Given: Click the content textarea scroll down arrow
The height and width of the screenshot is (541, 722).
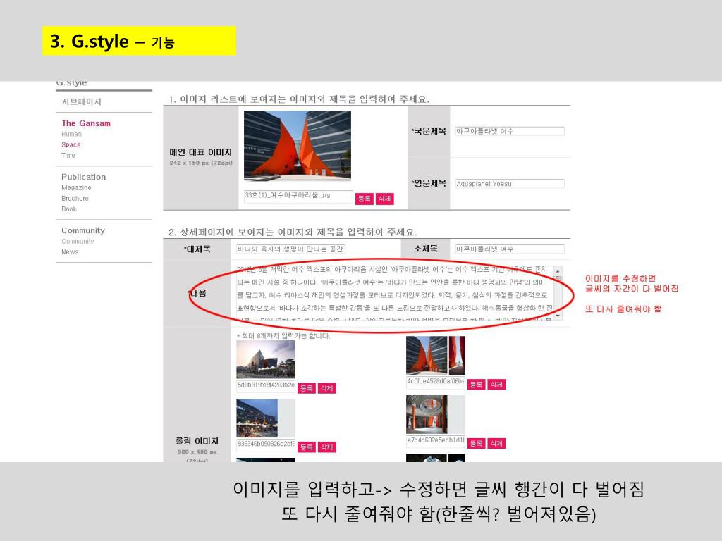Looking at the screenshot, I should pos(558,316).
